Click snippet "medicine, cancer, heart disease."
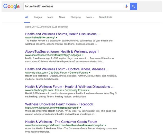The image size is (164, 139). click(42, 79)
